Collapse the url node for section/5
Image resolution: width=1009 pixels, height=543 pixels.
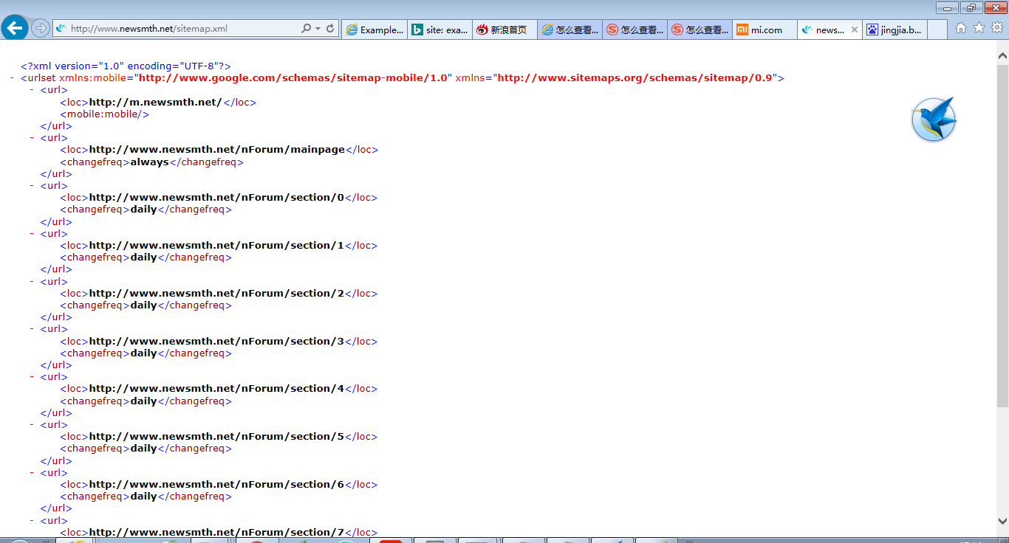pos(32,424)
